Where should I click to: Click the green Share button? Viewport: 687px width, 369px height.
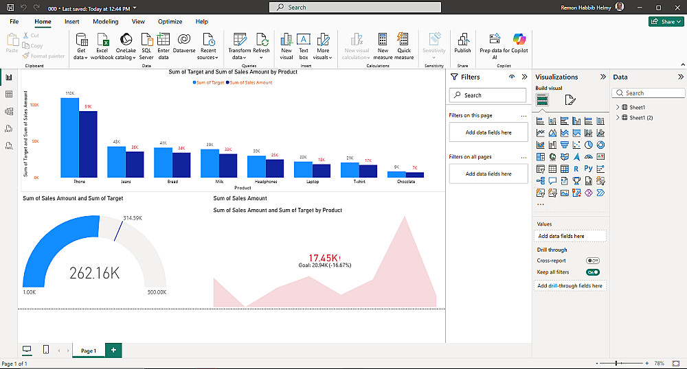(x=666, y=21)
